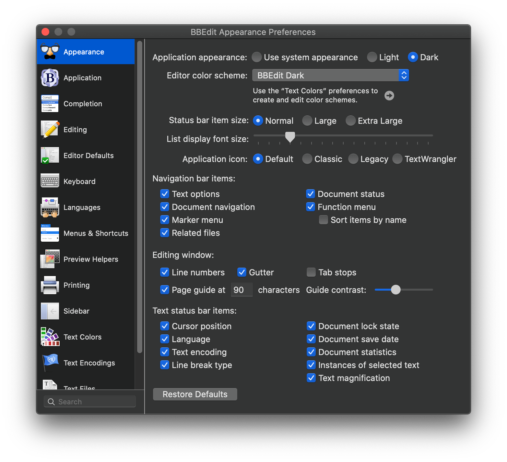507x462 pixels.
Task: Click arrow icon to open Text Colors preferences
Action: (x=389, y=96)
